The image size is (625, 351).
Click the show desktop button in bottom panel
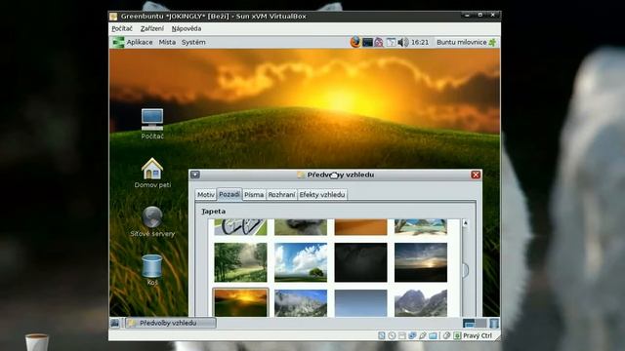pyautogui.click(x=115, y=323)
